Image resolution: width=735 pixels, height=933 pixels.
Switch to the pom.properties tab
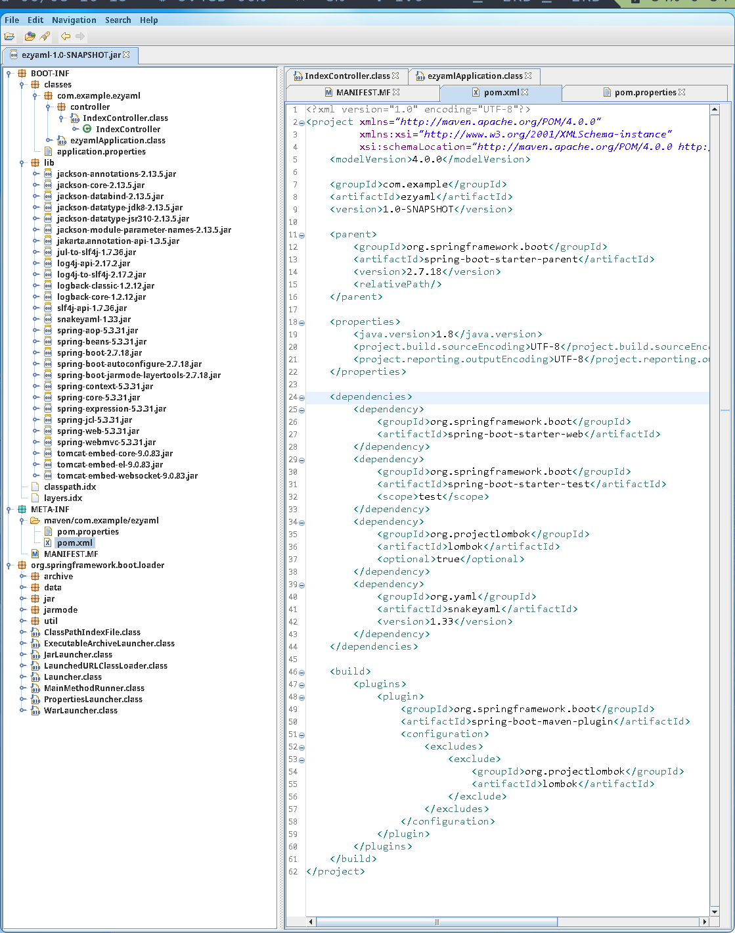pyautogui.click(x=645, y=93)
